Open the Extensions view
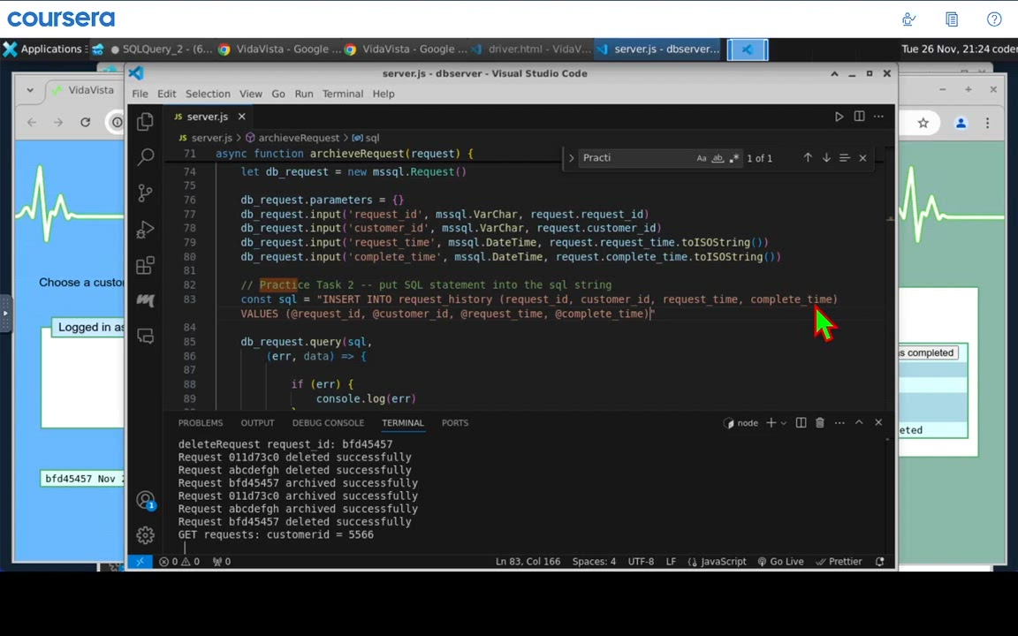 point(146,266)
